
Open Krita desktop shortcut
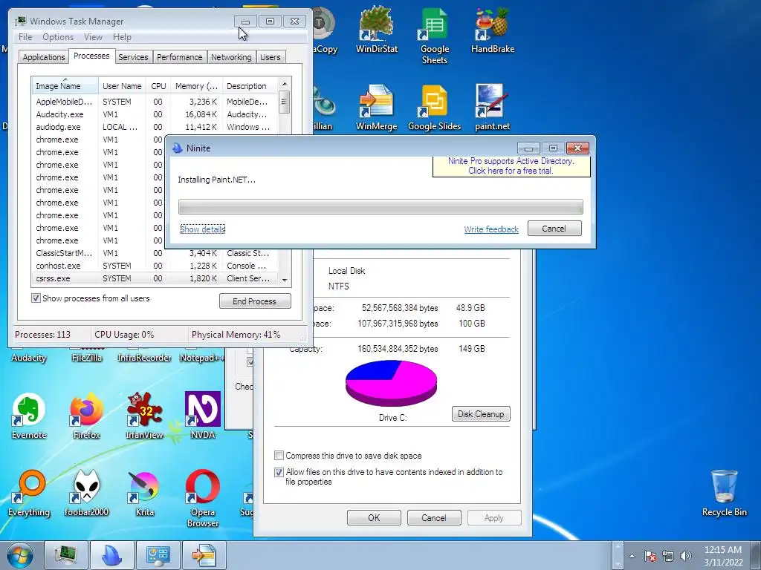[x=145, y=494]
